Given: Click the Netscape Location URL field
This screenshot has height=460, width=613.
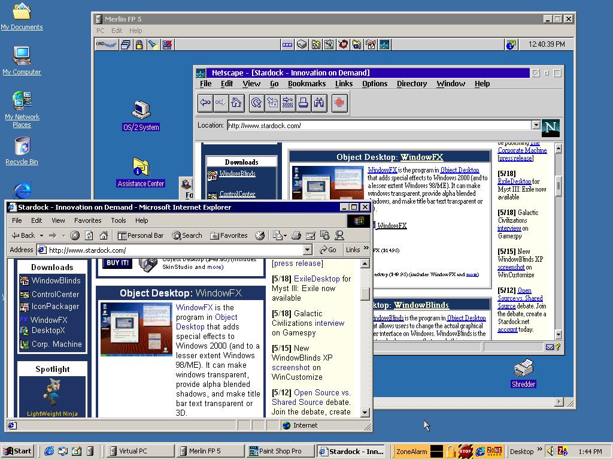Looking at the screenshot, I should coord(379,126).
